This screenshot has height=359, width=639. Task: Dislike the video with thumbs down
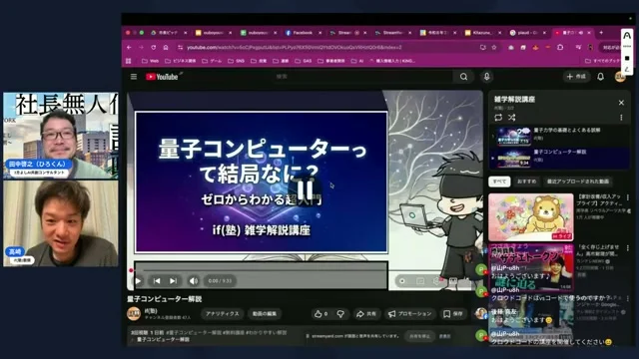point(340,314)
